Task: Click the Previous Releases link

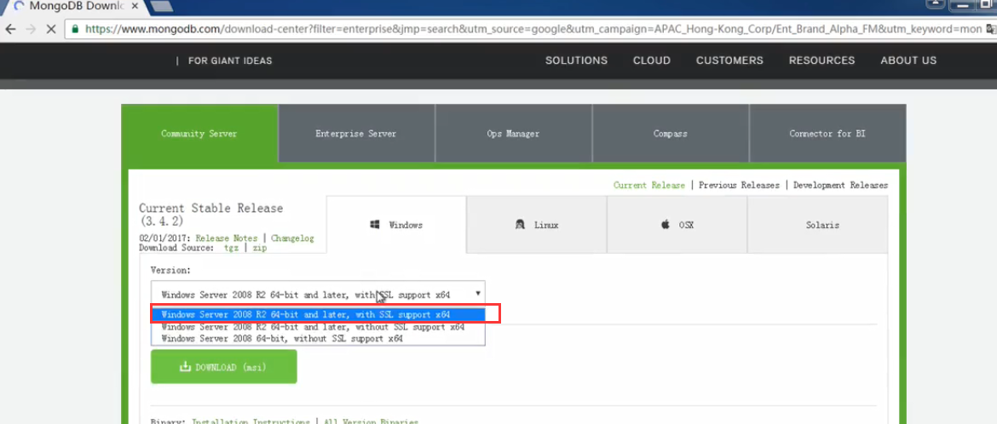Action: (x=739, y=185)
